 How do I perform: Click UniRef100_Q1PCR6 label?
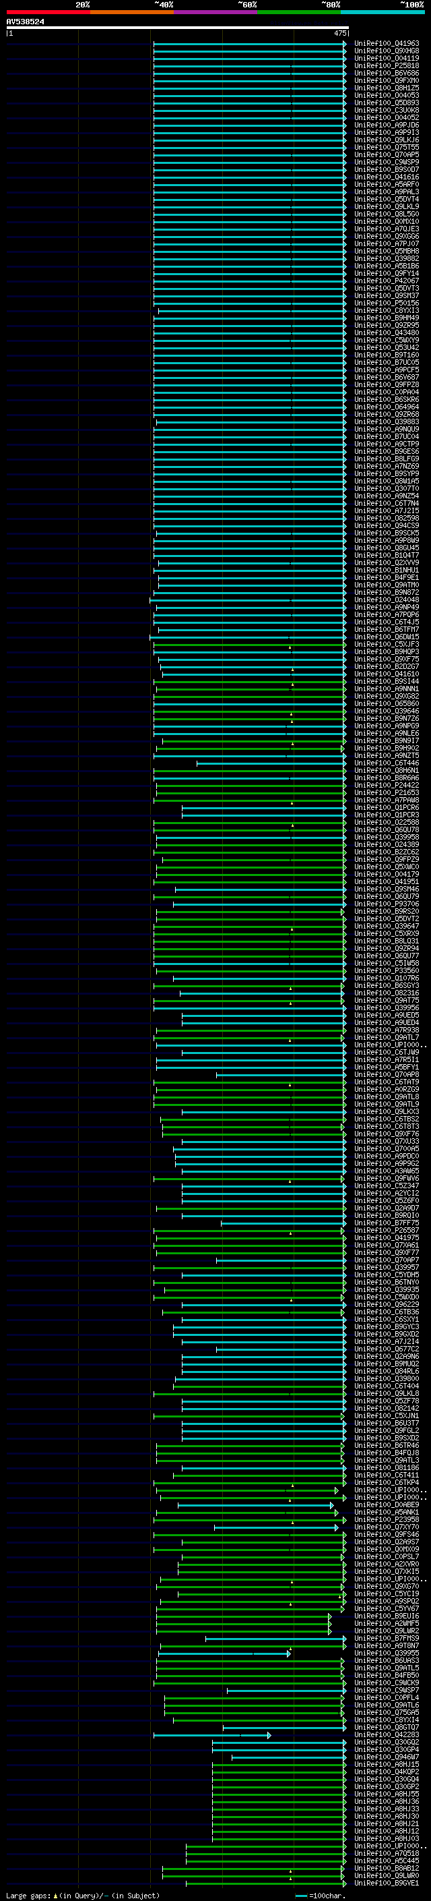(386, 808)
